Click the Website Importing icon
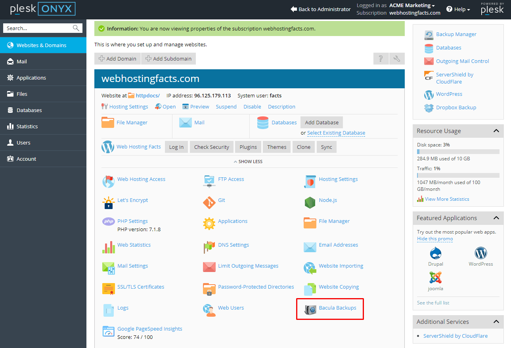Viewport: 511px width, 348px height. click(310, 268)
